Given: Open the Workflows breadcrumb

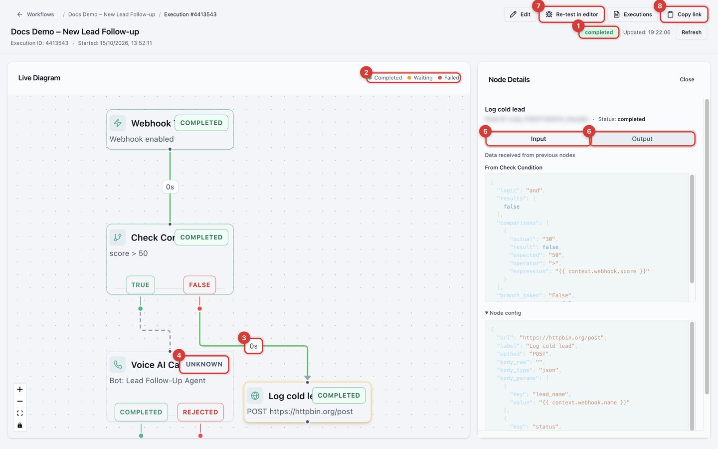Looking at the screenshot, I should click(40, 14).
